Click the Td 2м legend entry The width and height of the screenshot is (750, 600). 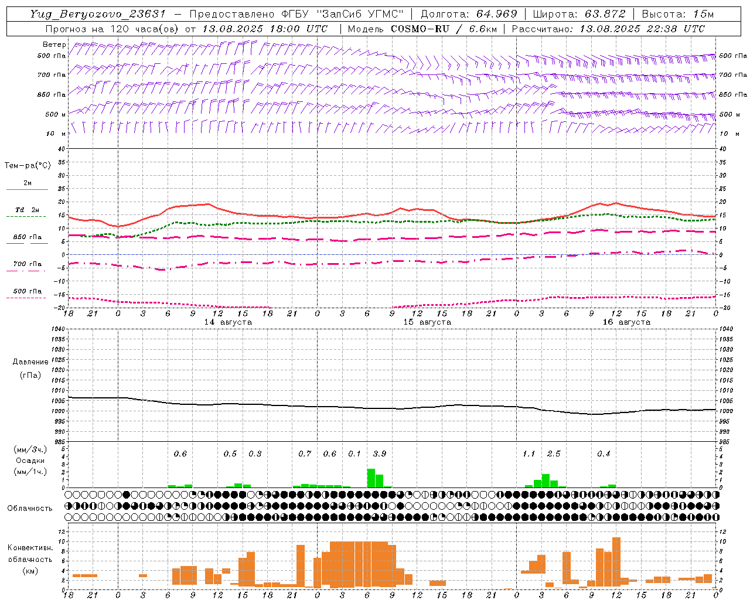tap(27, 210)
